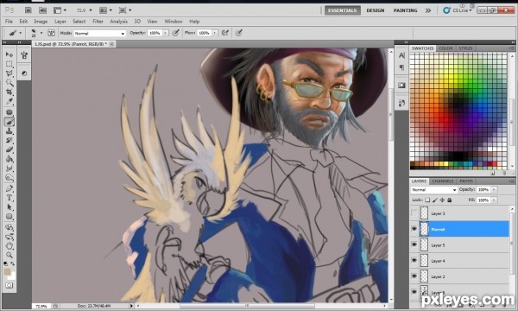Toggle Quick Mask mode icon

pos(9,285)
